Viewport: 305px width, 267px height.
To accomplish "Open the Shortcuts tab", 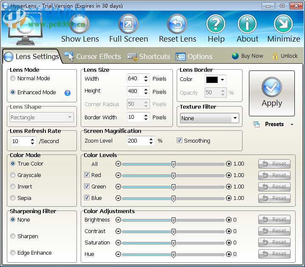I will [149, 56].
